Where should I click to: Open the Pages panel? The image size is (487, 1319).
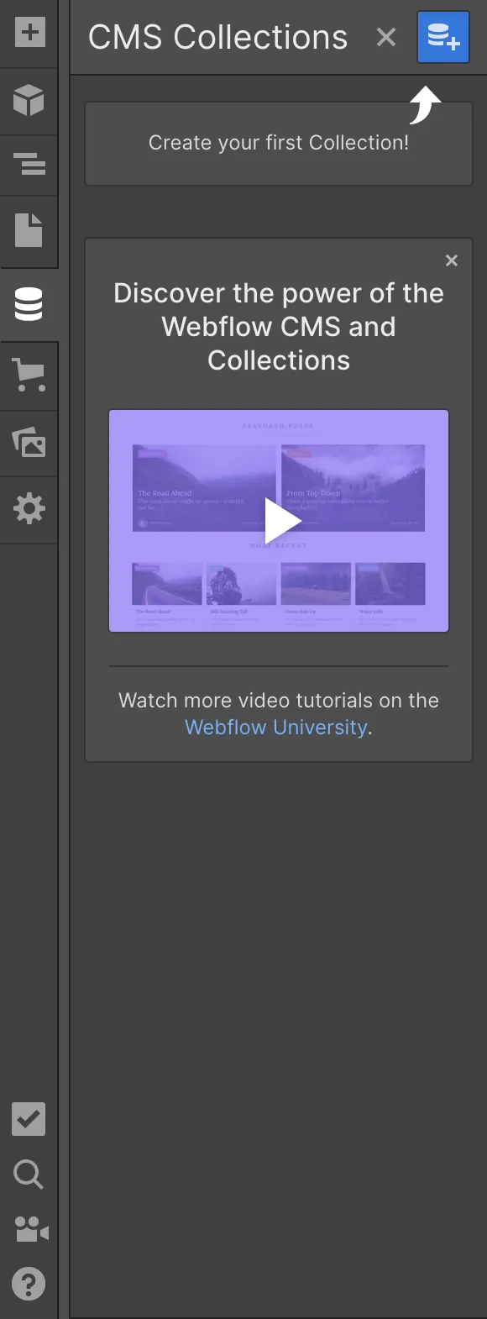29,230
